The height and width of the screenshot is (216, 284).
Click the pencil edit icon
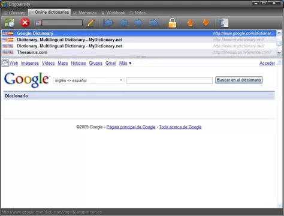click(91, 23)
